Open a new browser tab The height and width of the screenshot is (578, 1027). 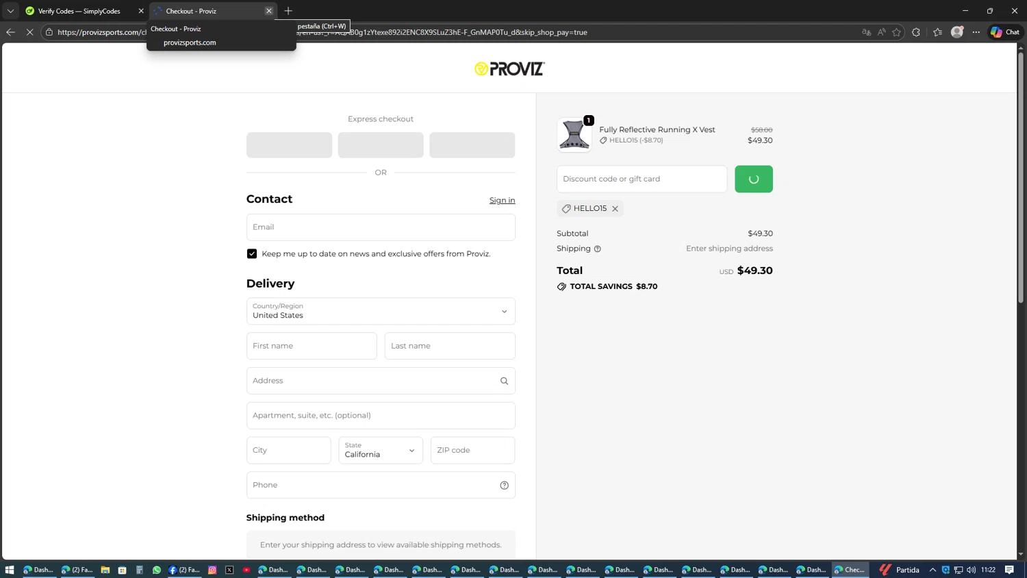(x=288, y=11)
